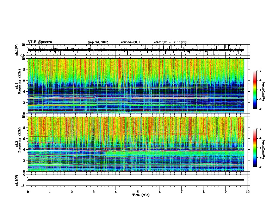
Task: Click time axis tick label "5"
Action: tap(138, 192)
